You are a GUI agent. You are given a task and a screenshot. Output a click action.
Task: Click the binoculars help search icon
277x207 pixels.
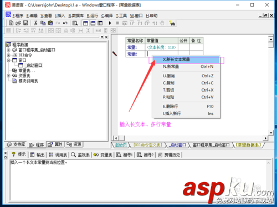(172, 23)
